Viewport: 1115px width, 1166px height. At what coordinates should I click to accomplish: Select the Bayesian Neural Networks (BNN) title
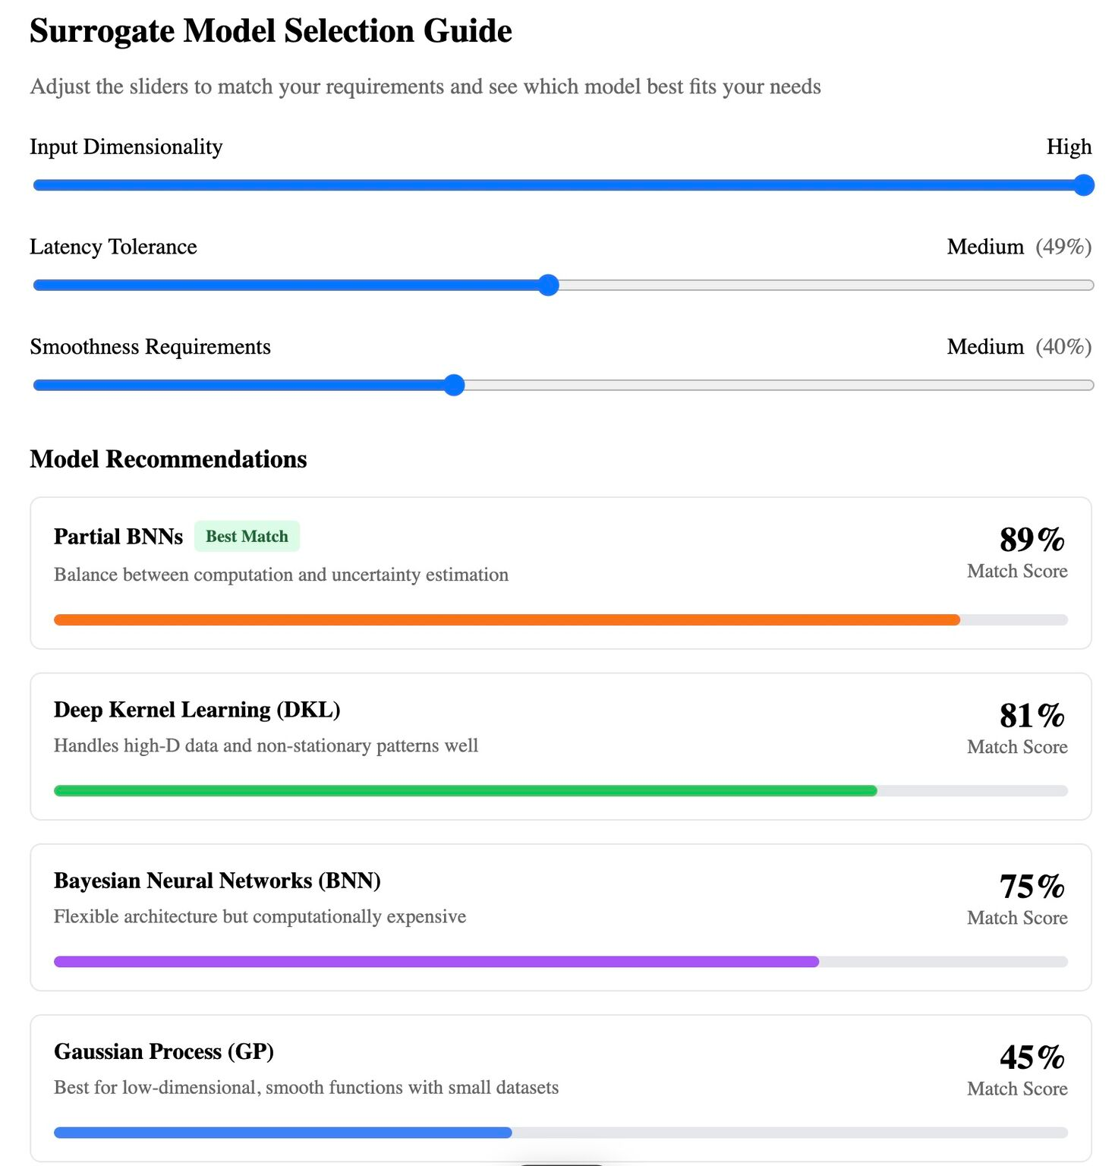pos(217,881)
